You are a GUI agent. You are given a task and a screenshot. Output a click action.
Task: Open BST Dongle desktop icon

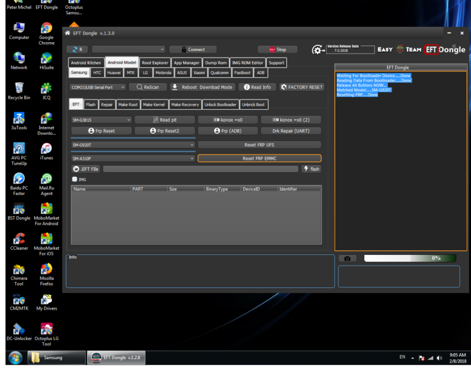pyautogui.click(x=19, y=211)
